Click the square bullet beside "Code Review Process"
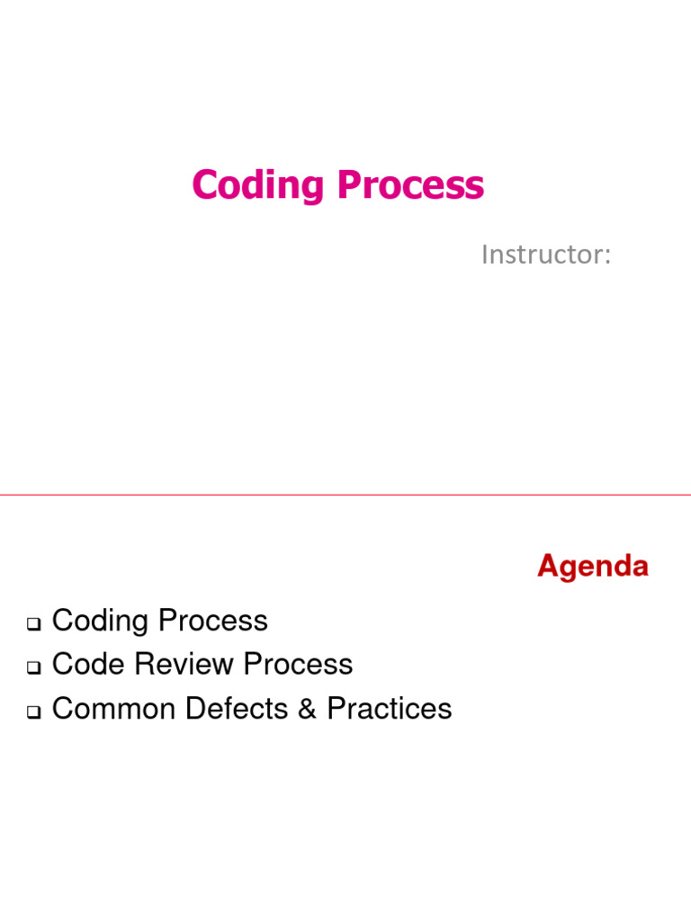The height and width of the screenshot is (921, 691). click(34, 667)
